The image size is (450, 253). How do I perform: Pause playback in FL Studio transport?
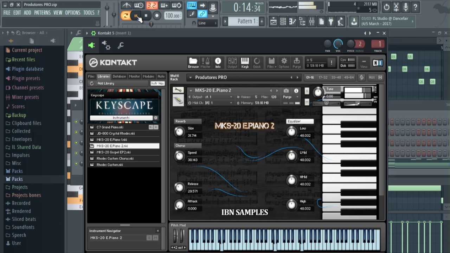click(136, 15)
